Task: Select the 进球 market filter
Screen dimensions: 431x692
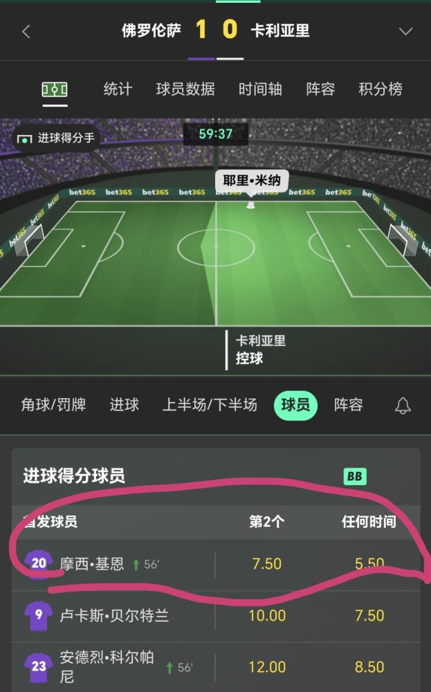Action: pyautogui.click(x=125, y=405)
